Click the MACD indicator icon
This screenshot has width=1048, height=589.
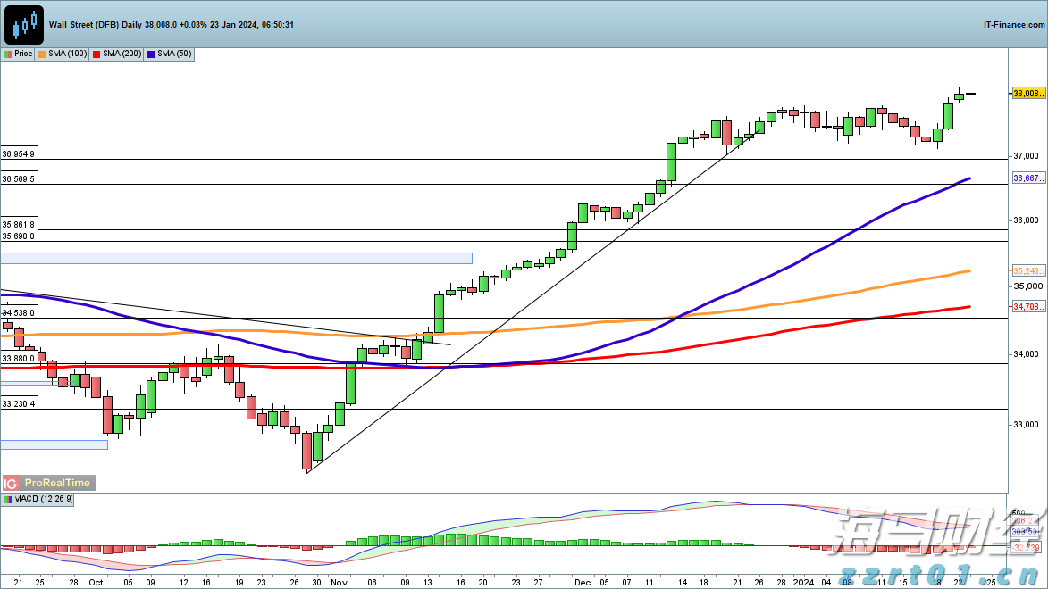7,500
